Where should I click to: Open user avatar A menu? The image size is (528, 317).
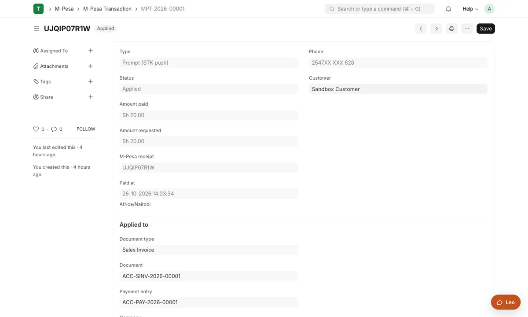point(489,9)
